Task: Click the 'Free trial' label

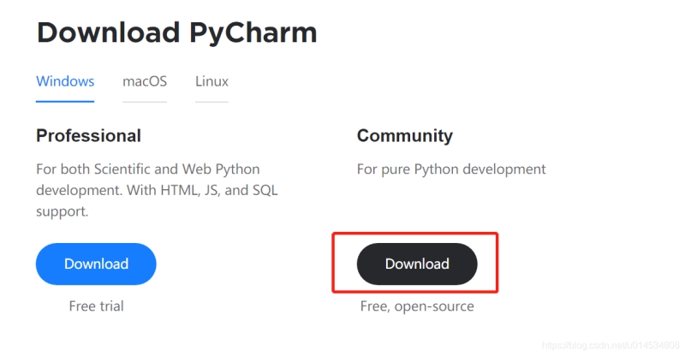Action: (x=96, y=306)
